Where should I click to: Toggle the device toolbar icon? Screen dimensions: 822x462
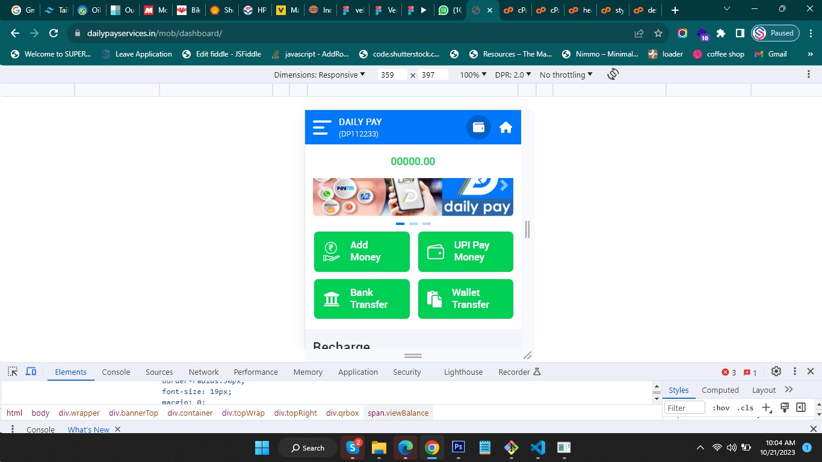pos(31,372)
